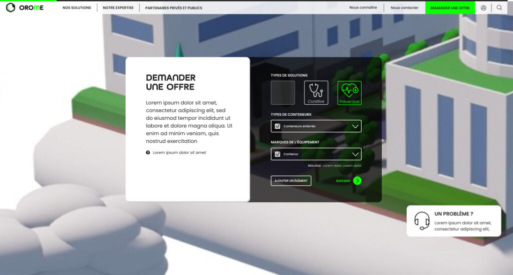Select the blank first solution tile
The width and height of the screenshot is (513, 275).
(283, 93)
